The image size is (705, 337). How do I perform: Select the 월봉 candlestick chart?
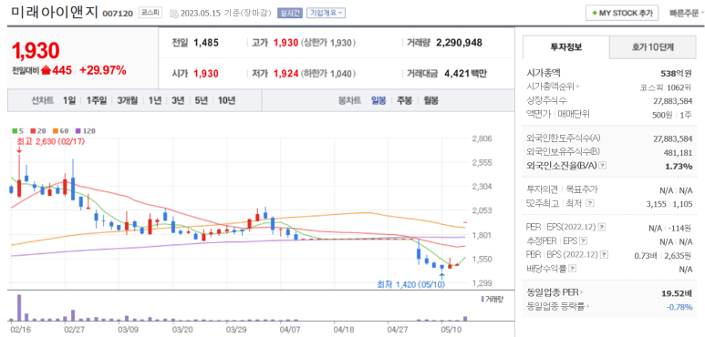click(430, 100)
